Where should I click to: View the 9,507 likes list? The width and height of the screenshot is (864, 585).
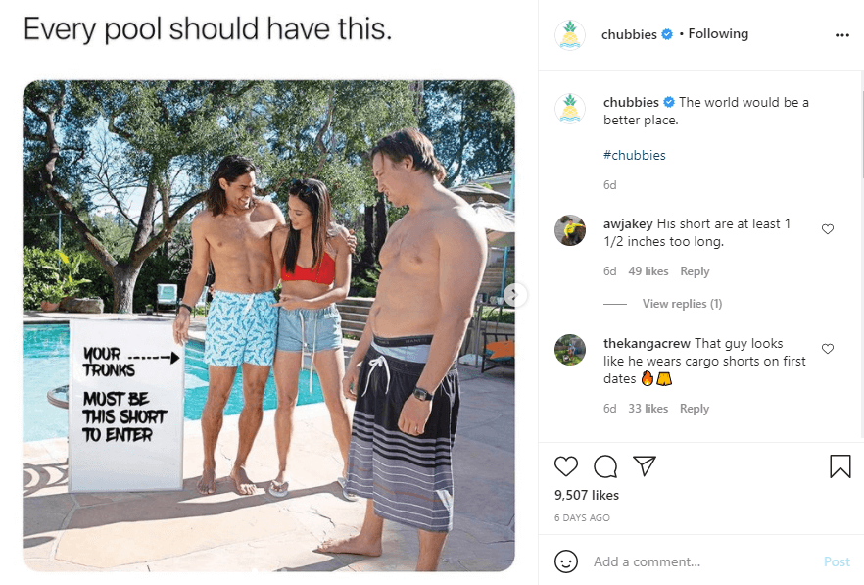(586, 495)
